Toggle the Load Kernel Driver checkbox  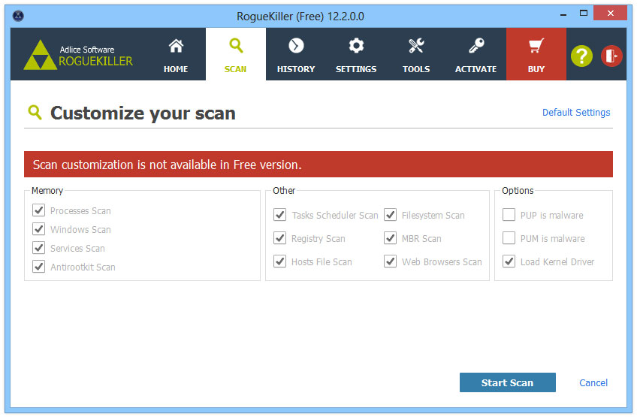pos(509,261)
